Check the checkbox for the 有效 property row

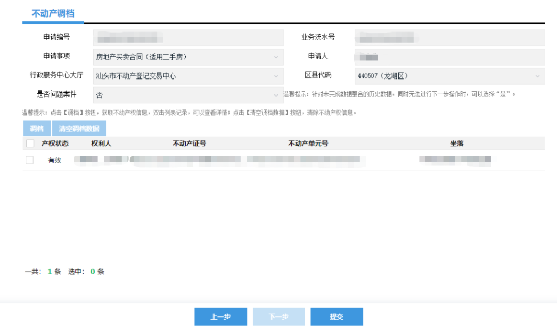tap(29, 160)
